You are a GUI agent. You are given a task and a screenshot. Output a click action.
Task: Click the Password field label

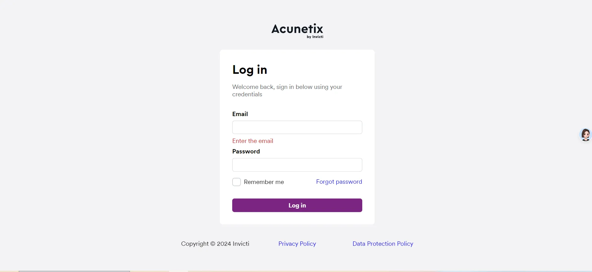pos(246,151)
